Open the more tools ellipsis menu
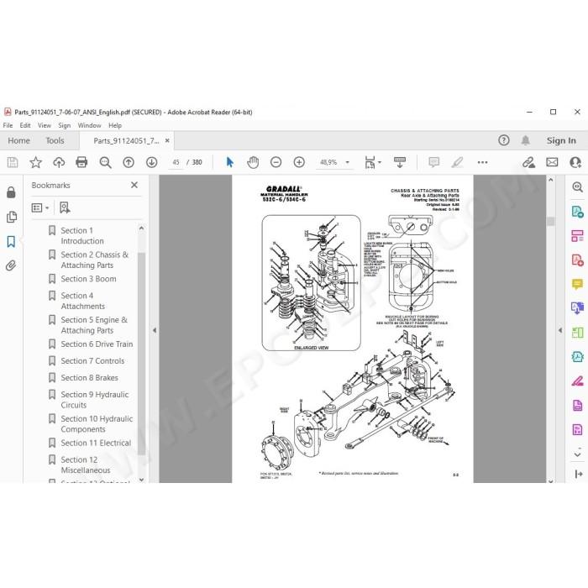The width and height of the screenshot is (588, 588). click(x=483, y=162)
